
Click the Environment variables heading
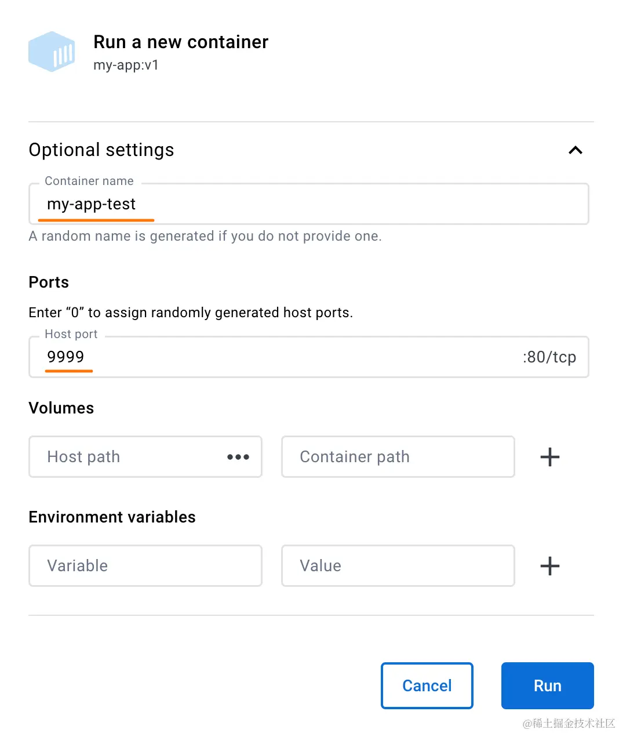coord(112,517)
